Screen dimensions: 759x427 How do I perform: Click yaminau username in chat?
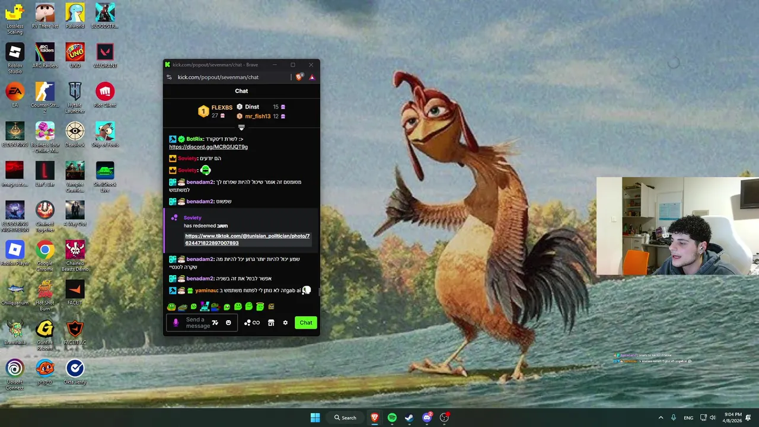click(x=206, y=291)
